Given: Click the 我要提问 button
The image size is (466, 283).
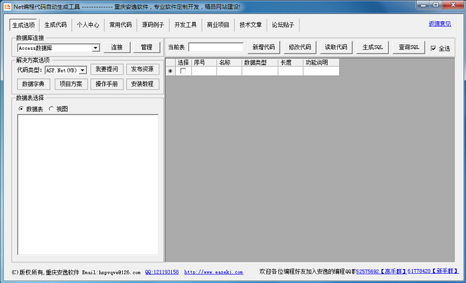Looking at the screenshot, I should tap(107, 69).
